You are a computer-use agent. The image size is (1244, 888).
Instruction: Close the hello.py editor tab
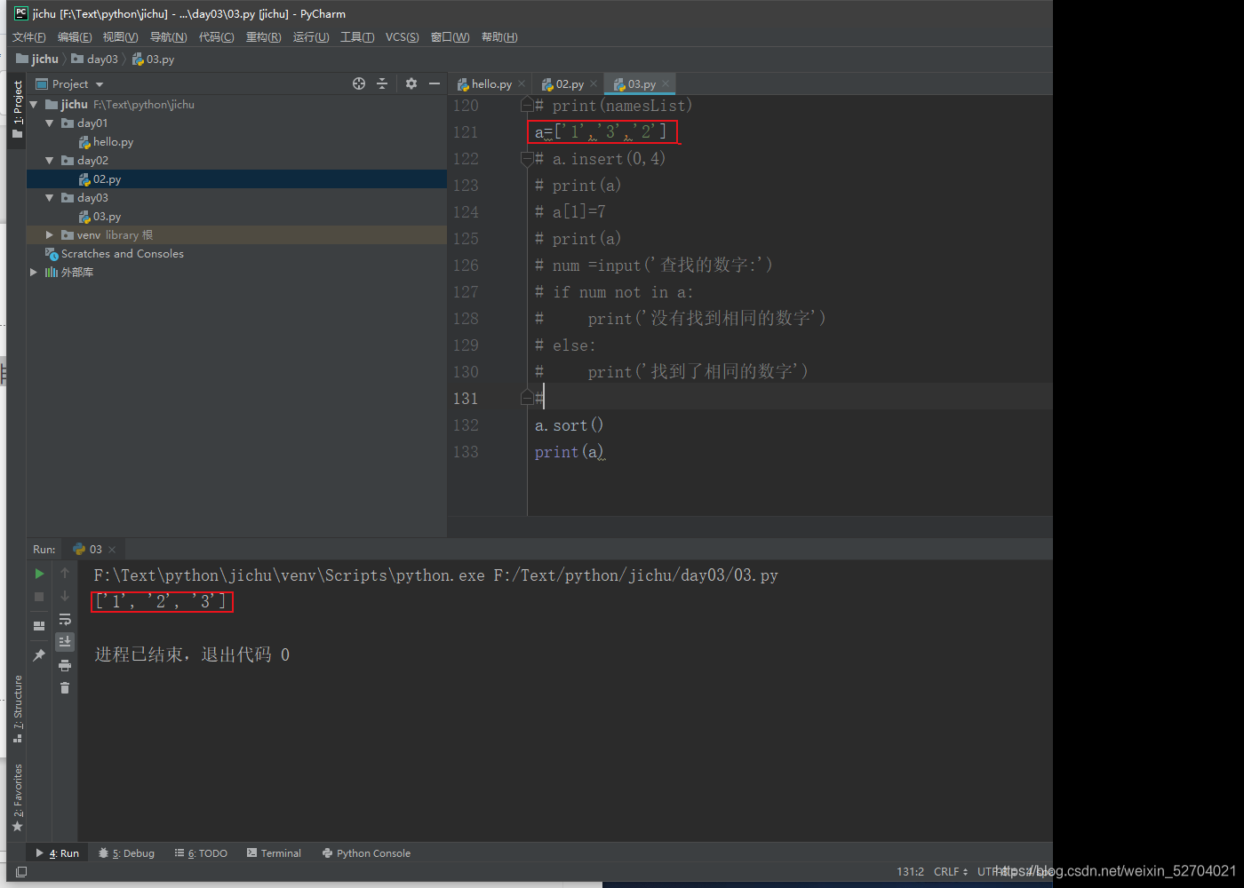point(522,84)
